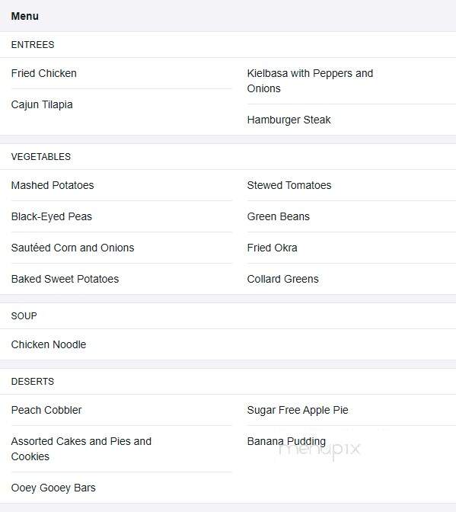
Task: Select Mashed Potatoes from vegetables
Action: tap(53, 185)
